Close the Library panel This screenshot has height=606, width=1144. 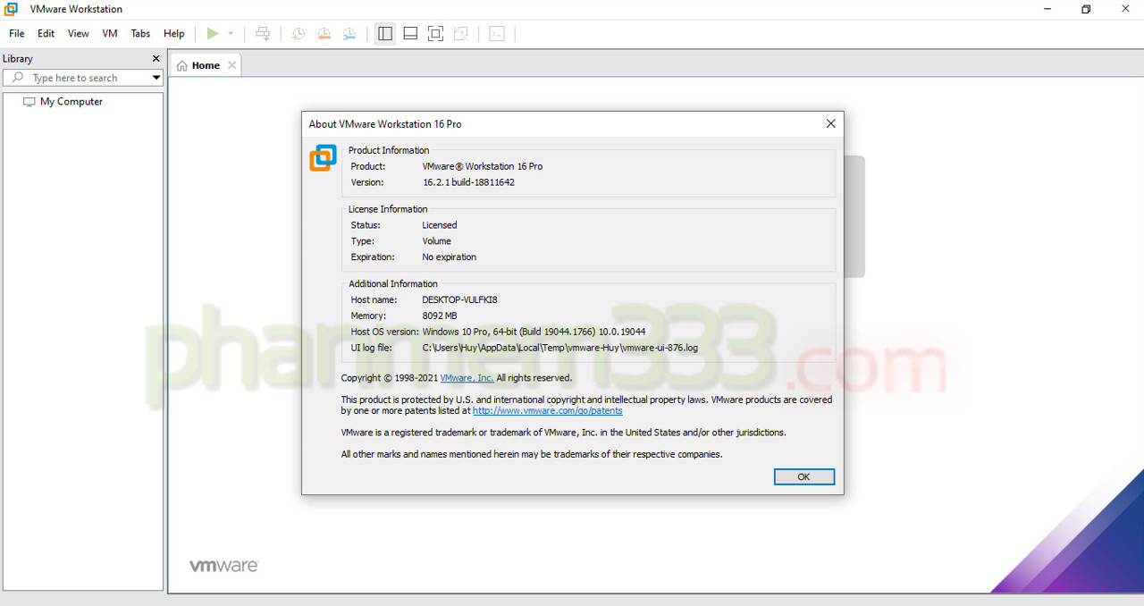[156, 58]
